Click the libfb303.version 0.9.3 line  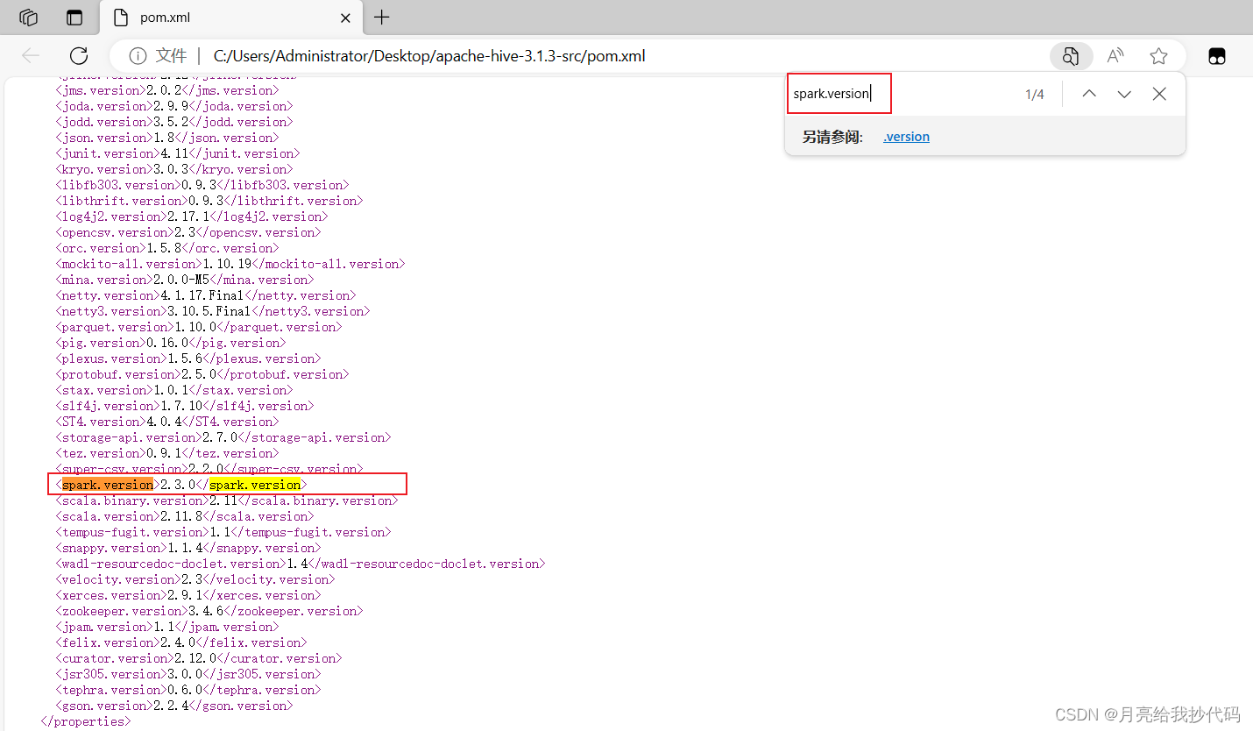pyautogui.click(x=202, y=185)
